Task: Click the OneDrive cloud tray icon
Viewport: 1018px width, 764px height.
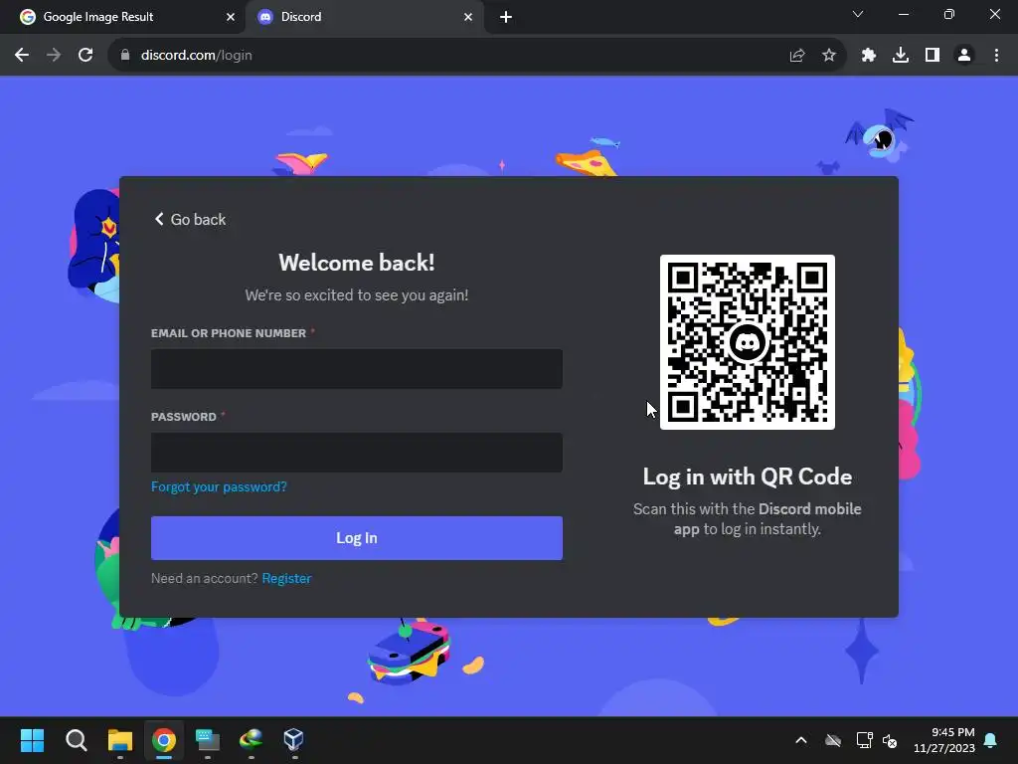Action: pyautogui.click(x=833, y=740)
